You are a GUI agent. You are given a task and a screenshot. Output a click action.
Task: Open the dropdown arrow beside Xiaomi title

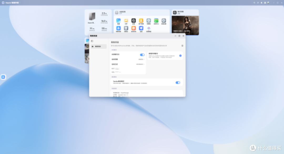20,3
